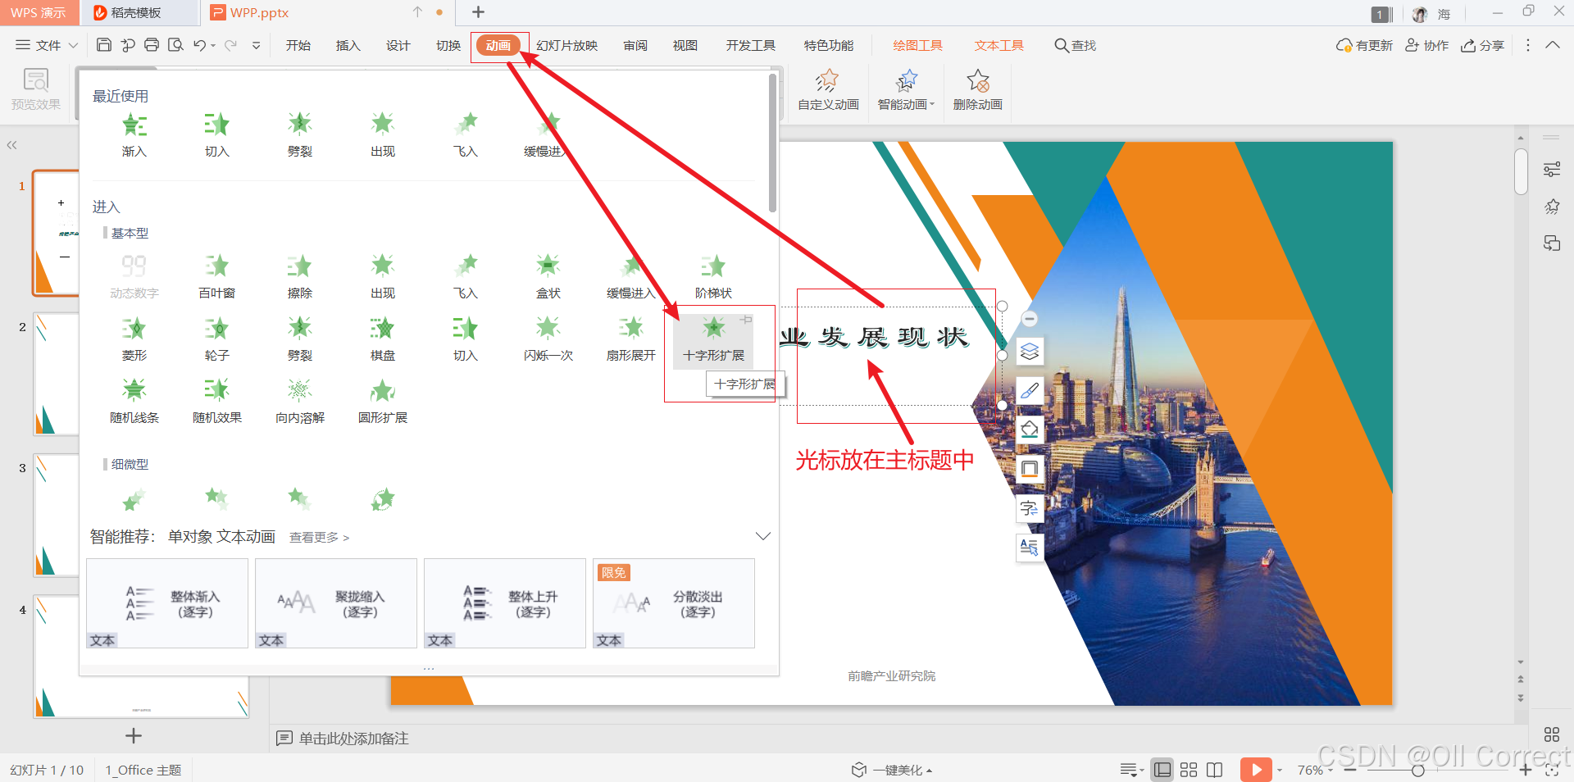Screen dimensions: 1574x782
Task: Expand the 文件 menu dropdown
Action: click(x=47, y=45)
